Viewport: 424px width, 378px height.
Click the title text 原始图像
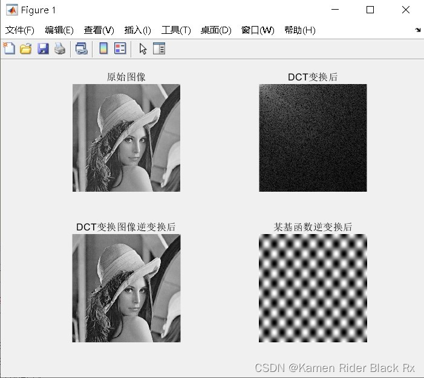(x=126, y=77)
